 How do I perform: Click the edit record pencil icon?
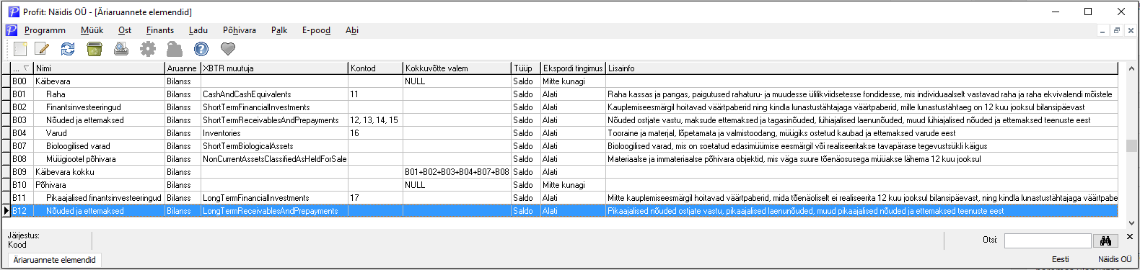point(43,49)
